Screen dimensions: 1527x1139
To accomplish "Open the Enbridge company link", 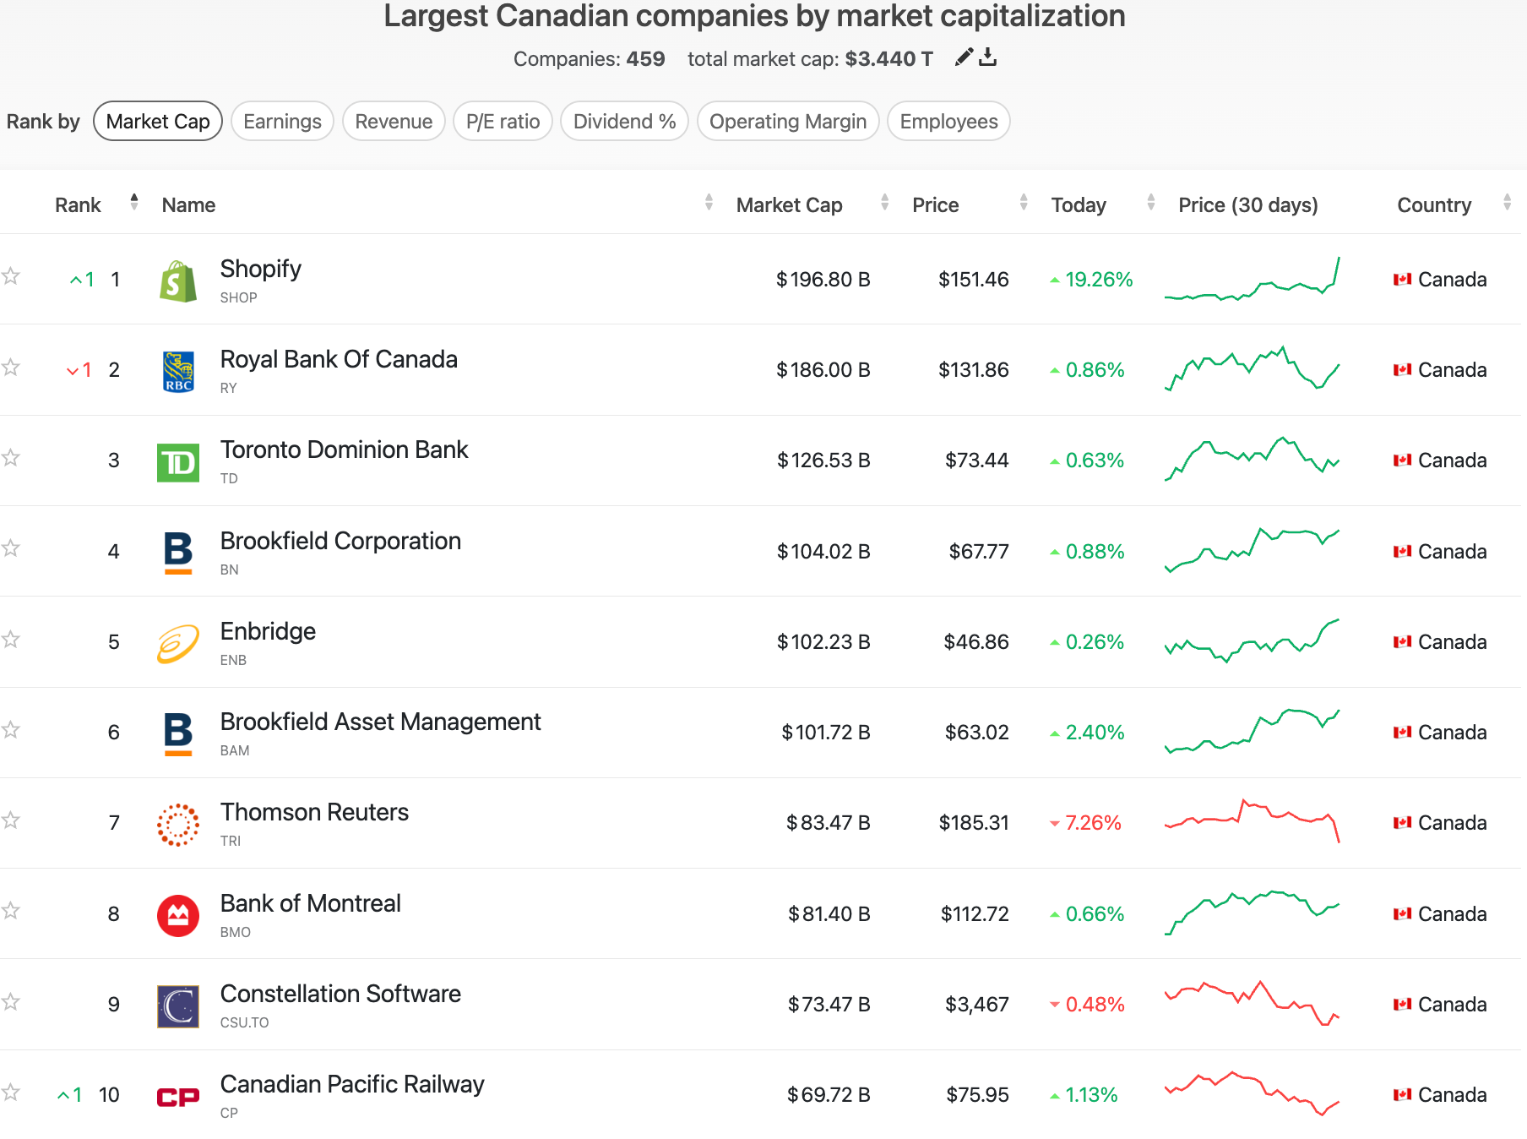I will tap(268, 631).
